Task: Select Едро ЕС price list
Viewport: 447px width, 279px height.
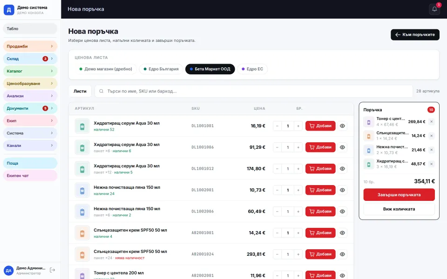Action: (252, 69)
